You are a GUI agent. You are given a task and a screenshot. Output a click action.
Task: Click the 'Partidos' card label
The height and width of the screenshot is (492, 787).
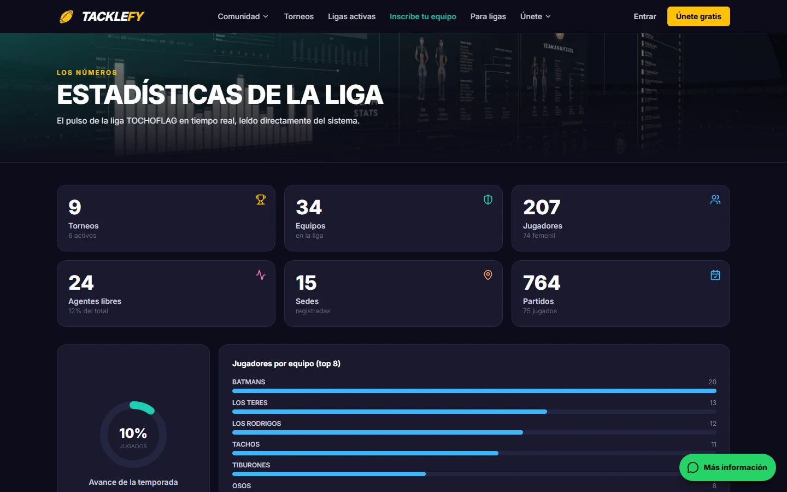[x=538, y=301]
